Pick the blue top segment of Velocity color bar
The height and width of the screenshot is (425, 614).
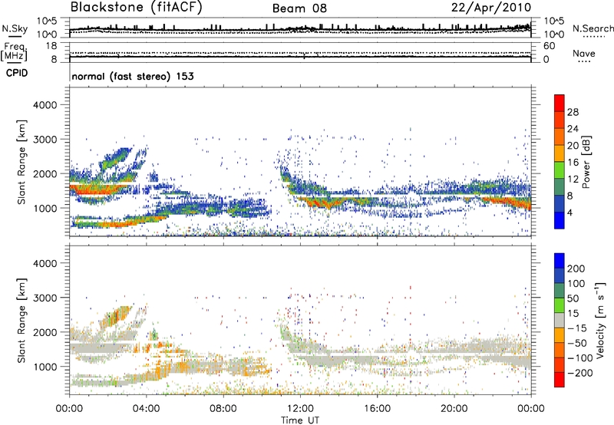point(560,261)
